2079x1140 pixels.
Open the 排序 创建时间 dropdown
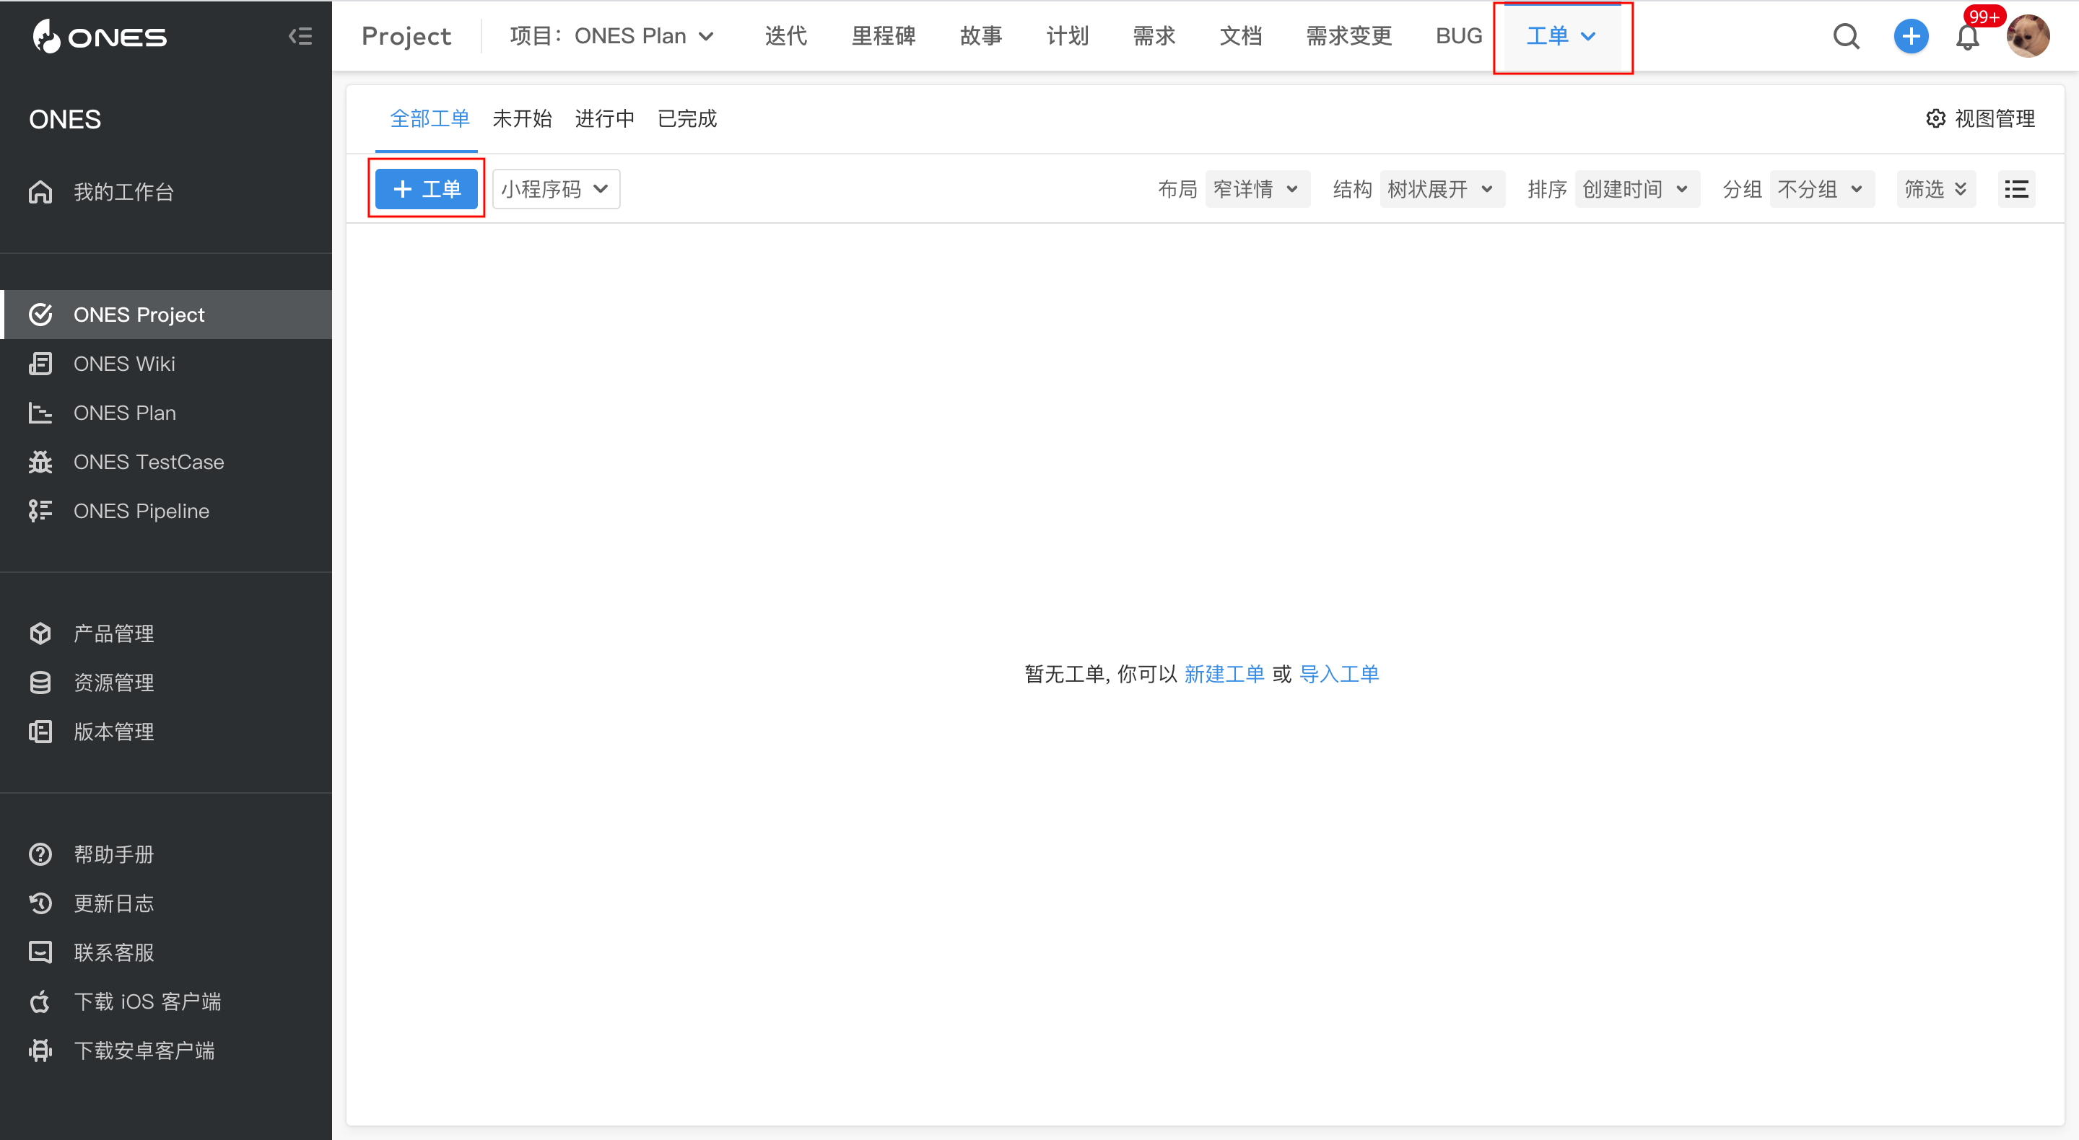(1636, 189)
